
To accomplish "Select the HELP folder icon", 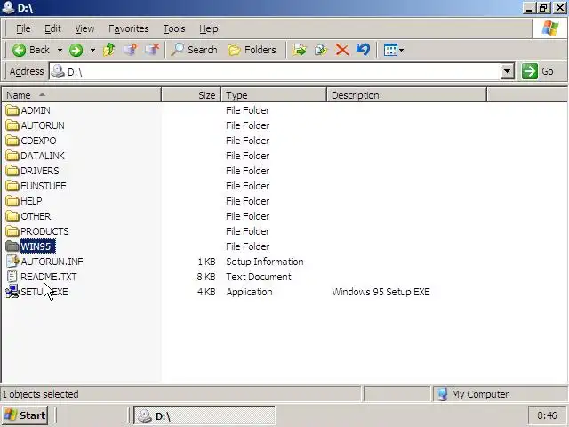I will (12, 201).
